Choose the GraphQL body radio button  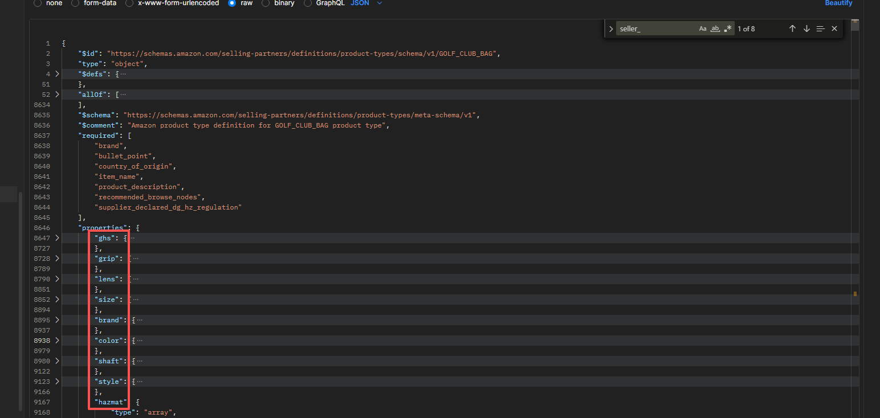[x=308, y=3]
